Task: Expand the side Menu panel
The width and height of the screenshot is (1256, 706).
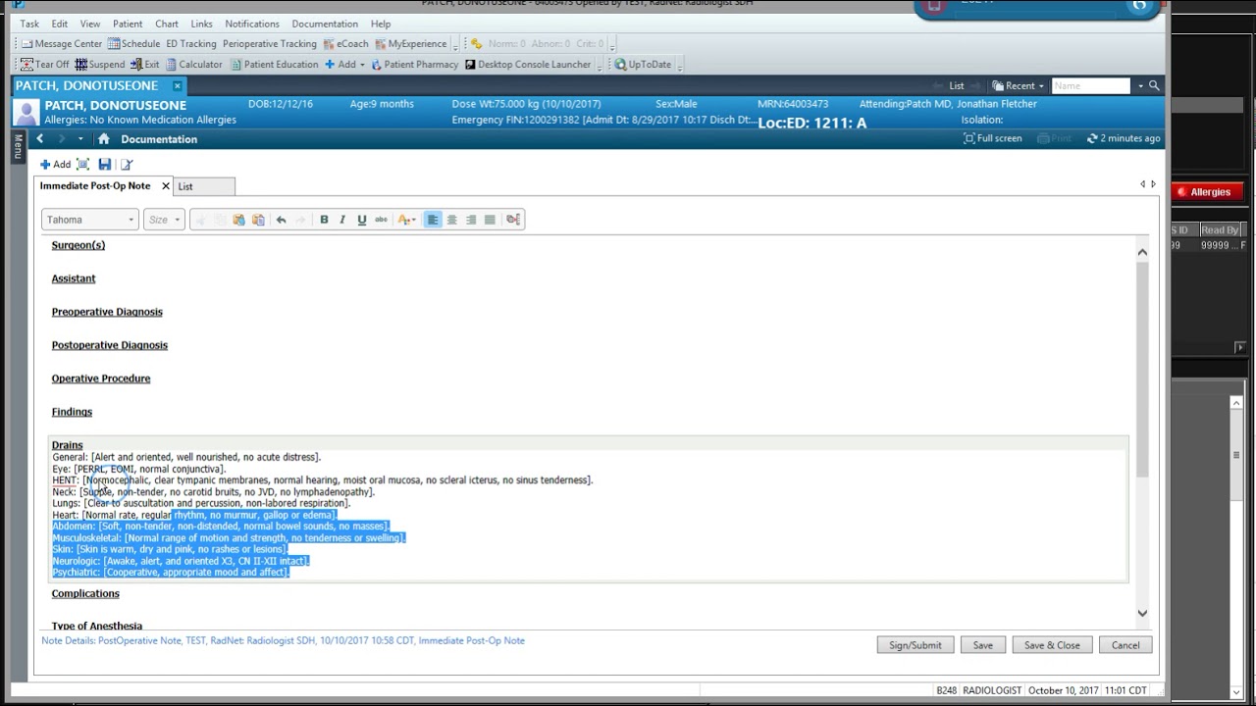Action: coord(17,148)
